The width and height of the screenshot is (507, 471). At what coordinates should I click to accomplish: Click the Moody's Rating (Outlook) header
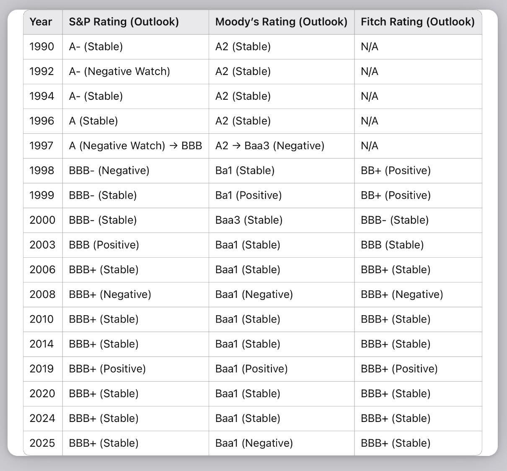pos(281,22)
